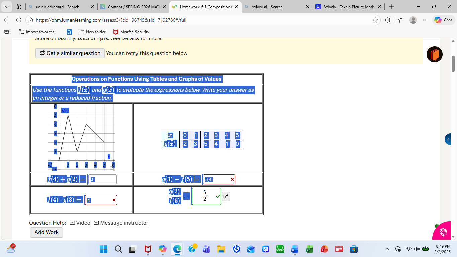Click the Omega shortcut on the favorites bar
Viewport: 457px width, 257px height.
point(69,32)
